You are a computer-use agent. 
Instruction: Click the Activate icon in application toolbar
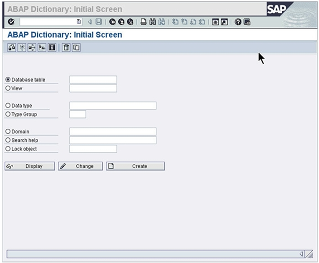22,48
